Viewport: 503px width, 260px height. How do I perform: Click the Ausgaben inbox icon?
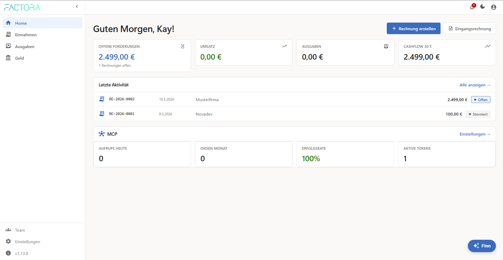click(x=8, y=46)
